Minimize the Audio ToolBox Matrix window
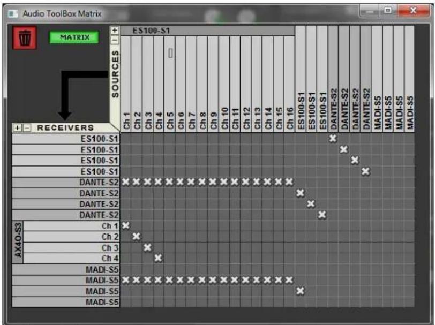Viewport: 435px width, 325px height. [x=370, y=11]
